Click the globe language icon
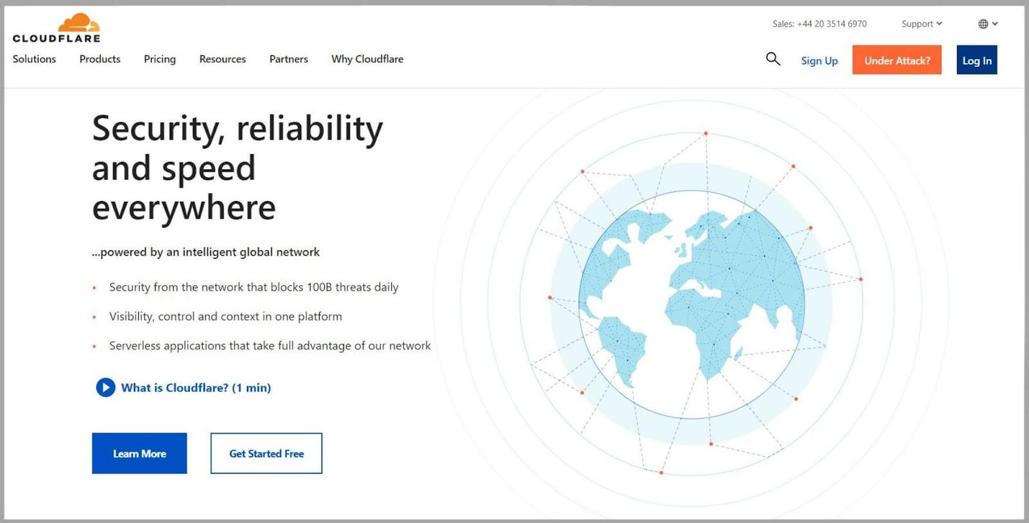 click(983, 24)
